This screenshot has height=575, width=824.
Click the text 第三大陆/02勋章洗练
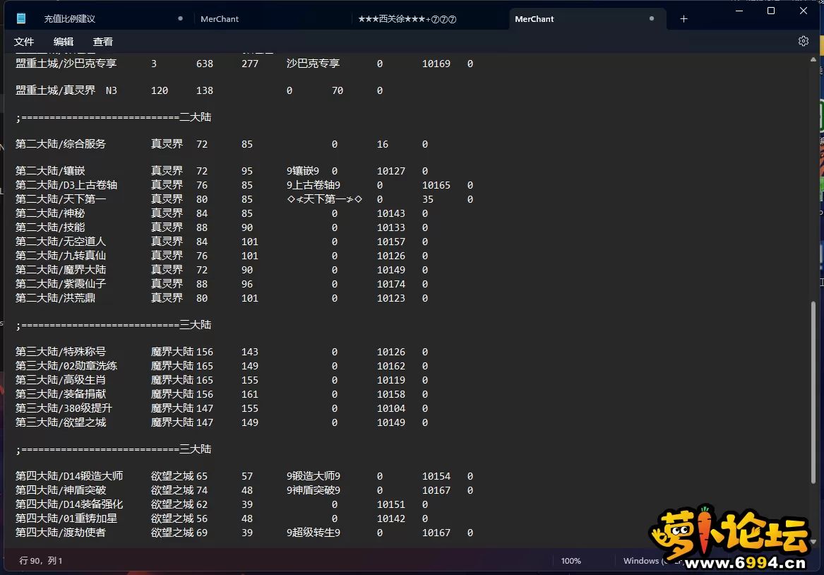tap(66, 366)
